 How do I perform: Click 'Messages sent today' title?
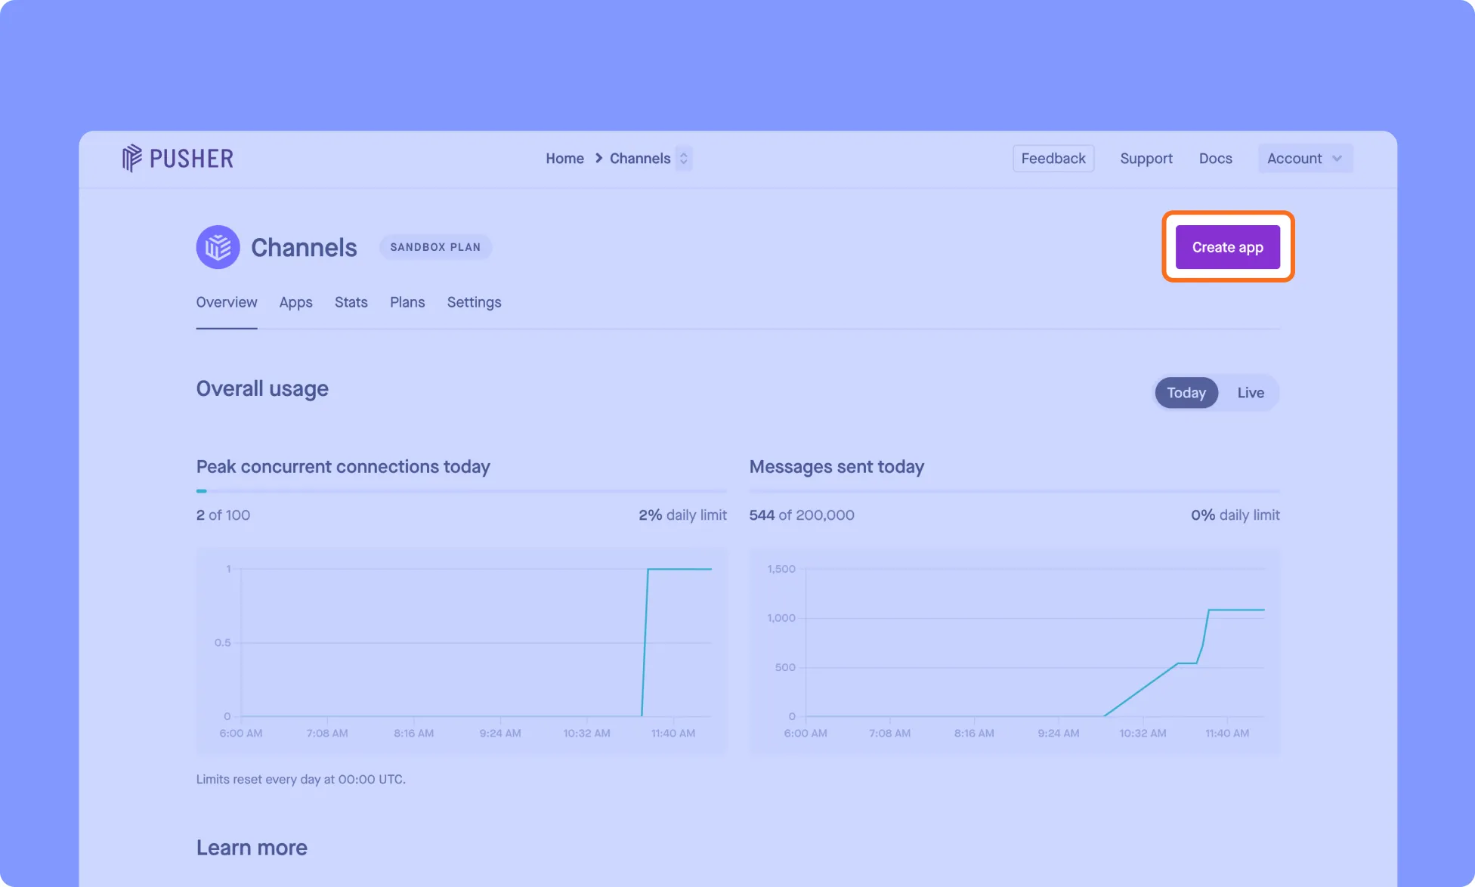(836, 467)
